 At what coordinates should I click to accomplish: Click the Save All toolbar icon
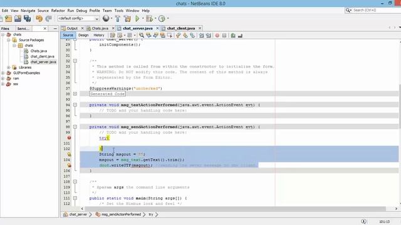[27, 18]
